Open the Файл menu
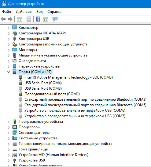151x167 pixels. (7, 12)
